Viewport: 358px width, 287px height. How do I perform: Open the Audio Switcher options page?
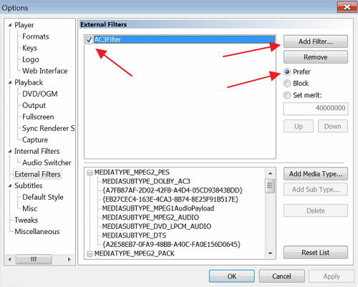click(47, 162)
